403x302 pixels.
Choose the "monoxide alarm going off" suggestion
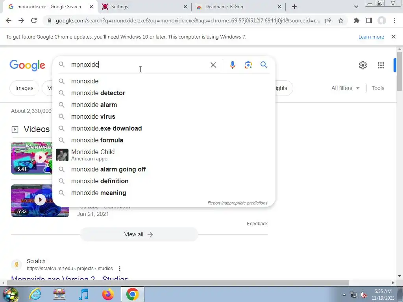[164, 169]
